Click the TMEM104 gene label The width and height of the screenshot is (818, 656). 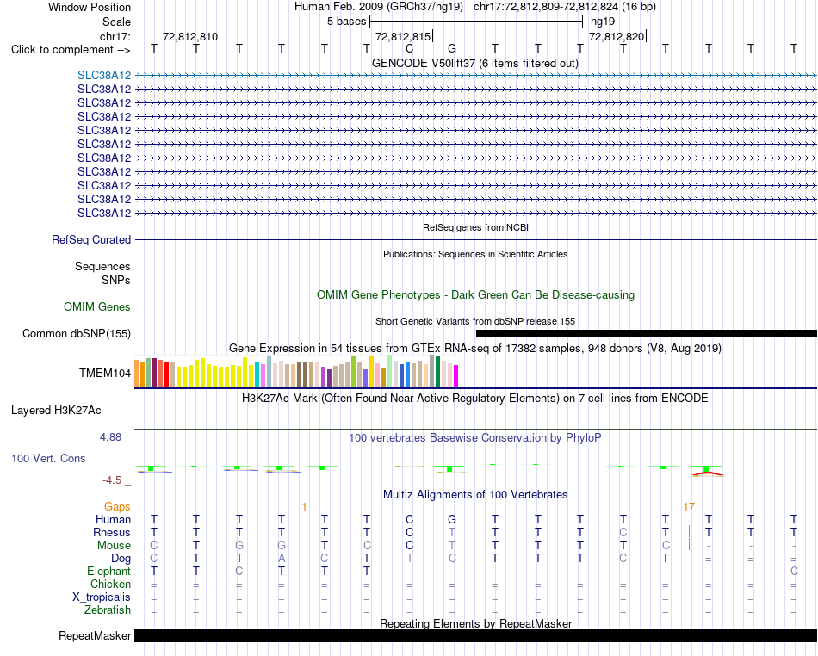105,373
